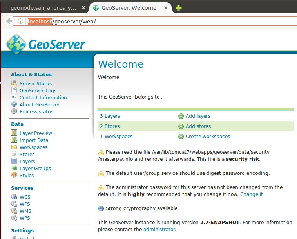Click the Change it password link
This screenshot has width=297, height=239.
251,194
